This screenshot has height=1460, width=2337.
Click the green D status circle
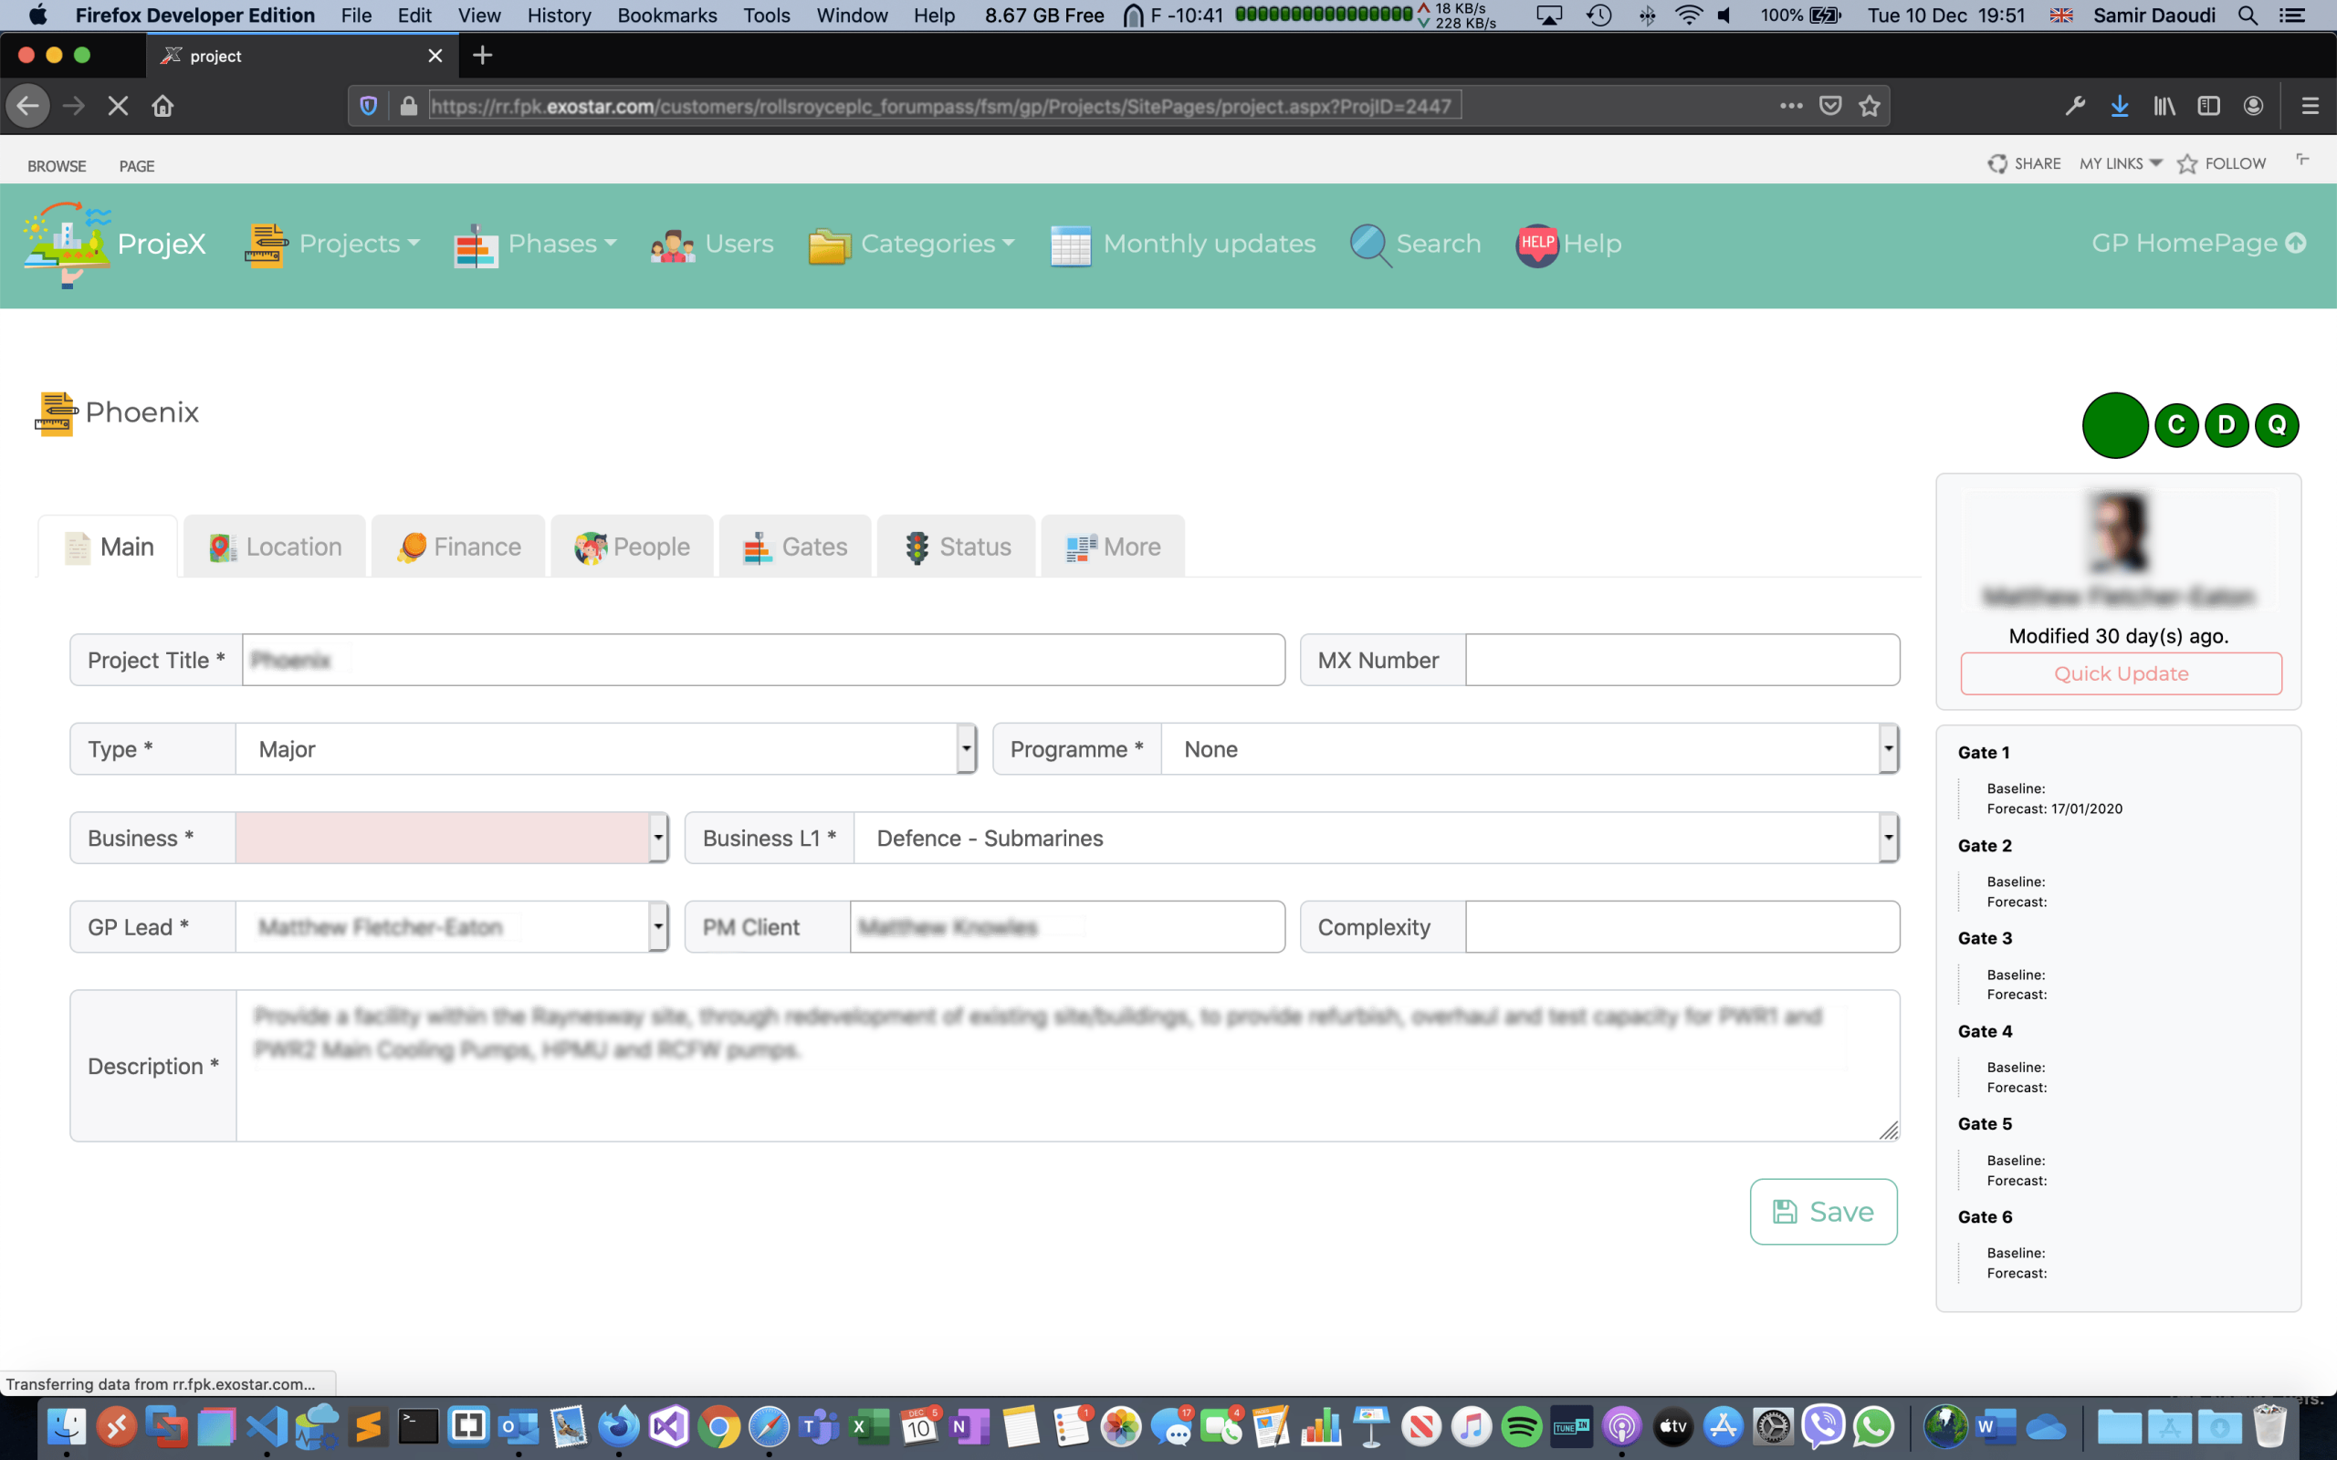pos(2227,425)
